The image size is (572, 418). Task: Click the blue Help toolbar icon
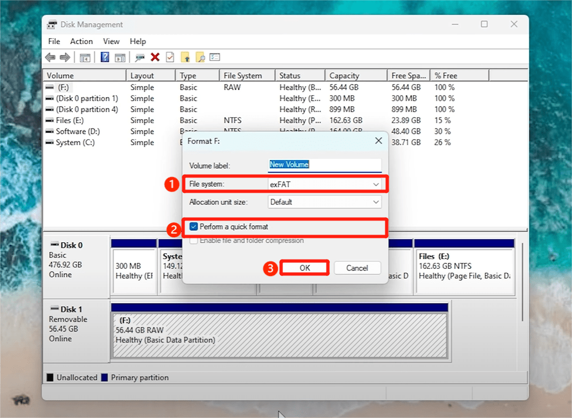click(105, 57)
